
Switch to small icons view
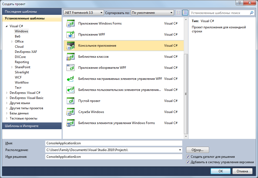(179, 13)
